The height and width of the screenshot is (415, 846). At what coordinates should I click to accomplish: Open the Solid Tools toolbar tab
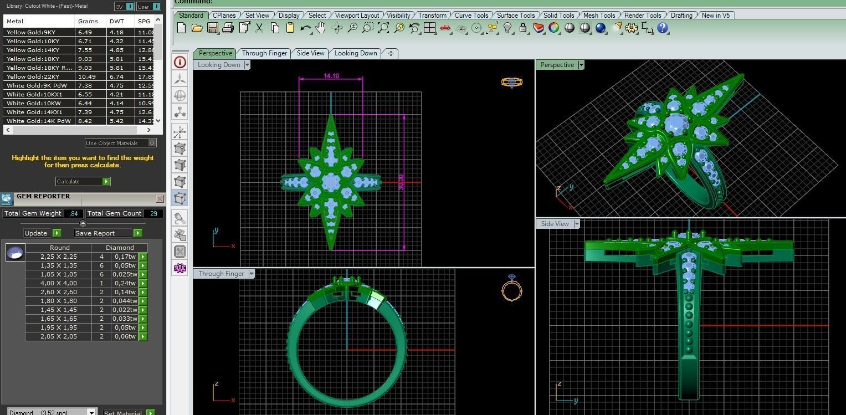tap(558, 16)
